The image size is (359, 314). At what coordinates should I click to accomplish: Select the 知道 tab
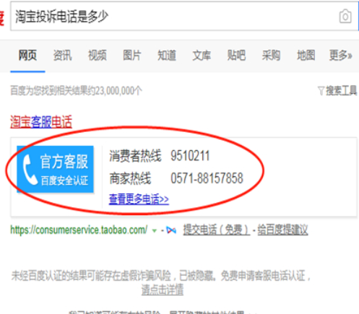(x=167, y=55)
